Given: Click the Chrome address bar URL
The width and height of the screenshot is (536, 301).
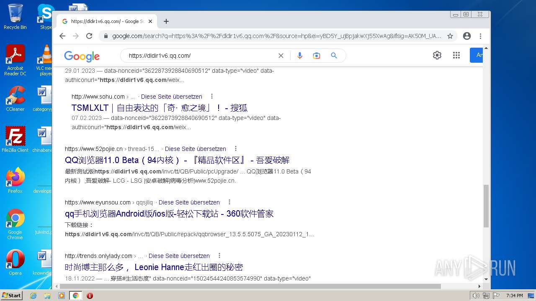Looking at the screenshot, I should pos(276,36).
